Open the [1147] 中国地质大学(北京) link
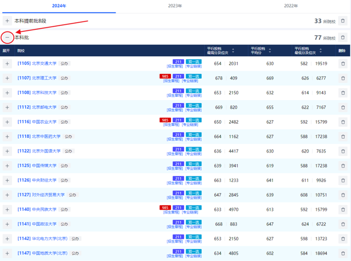The height and width of the screenshot is (261, 351). (x=42, y=253)
